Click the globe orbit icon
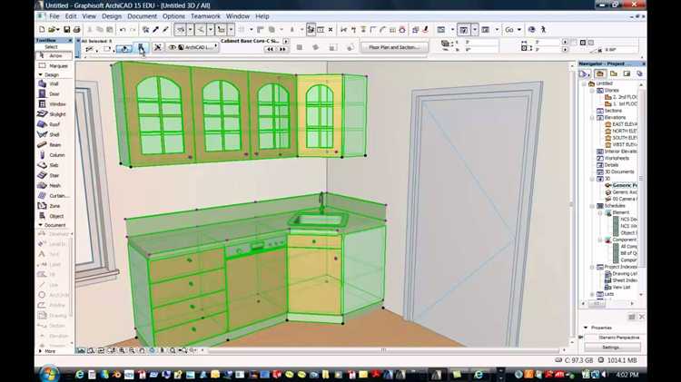This screenshot has width=681, height=382. tap(531, 30)
